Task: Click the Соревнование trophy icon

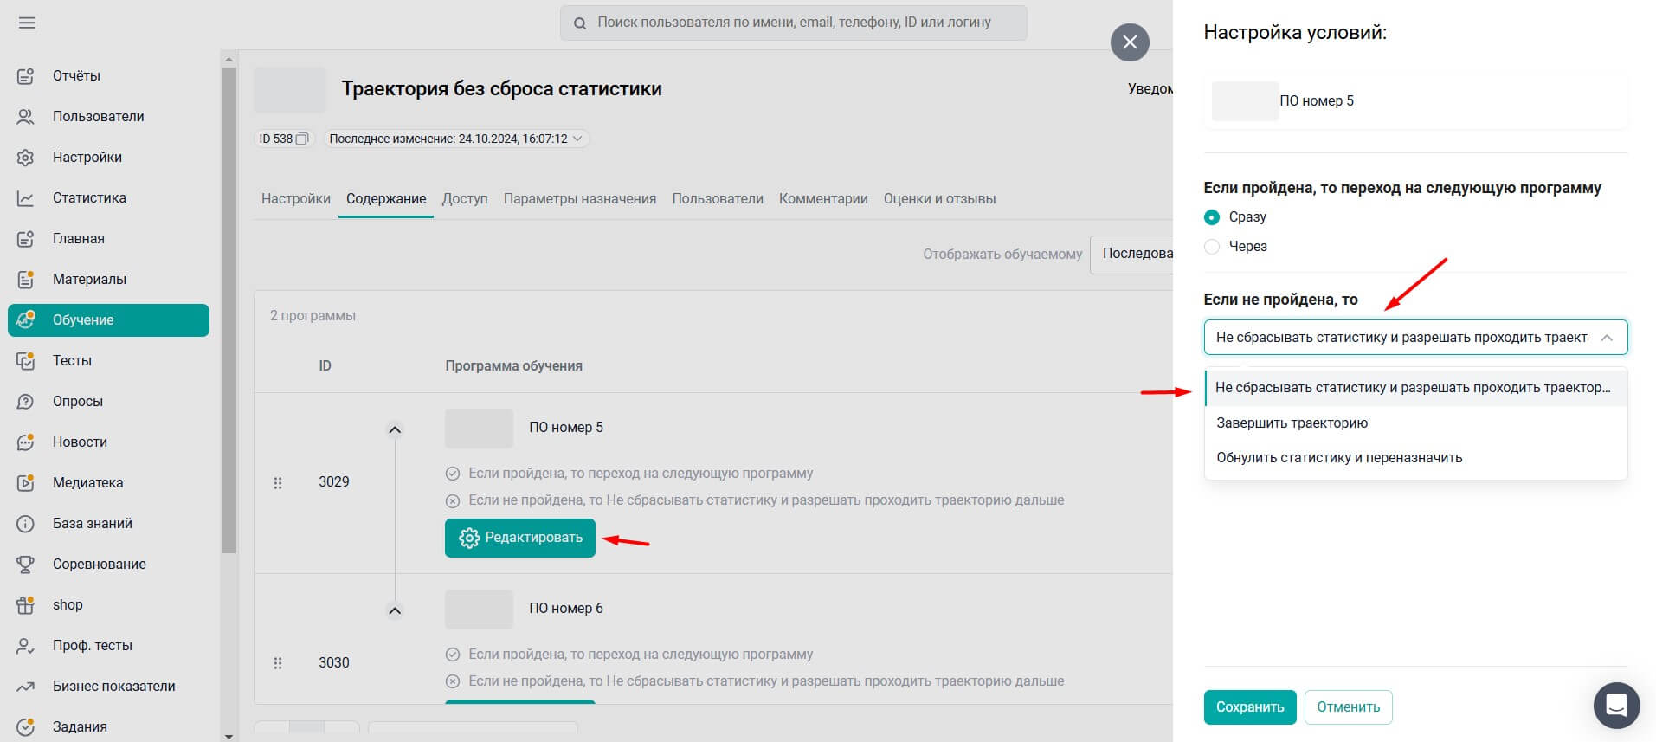Action: coord(26,565)
